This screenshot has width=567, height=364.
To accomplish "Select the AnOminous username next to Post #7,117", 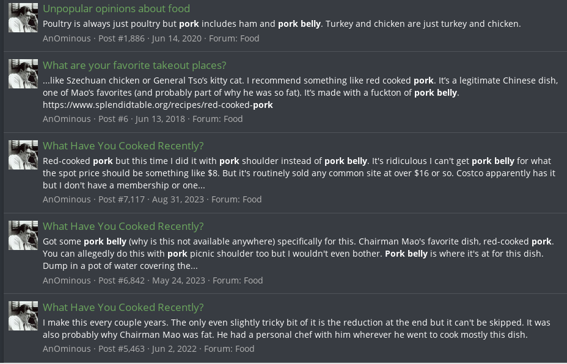I will (x=67, y=199).
